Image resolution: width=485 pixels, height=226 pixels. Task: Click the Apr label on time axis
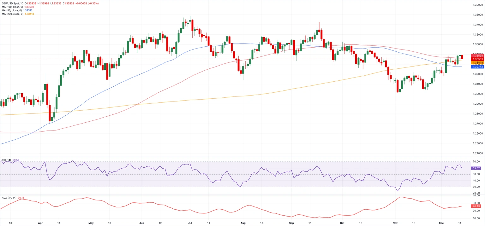coord(40,223)
